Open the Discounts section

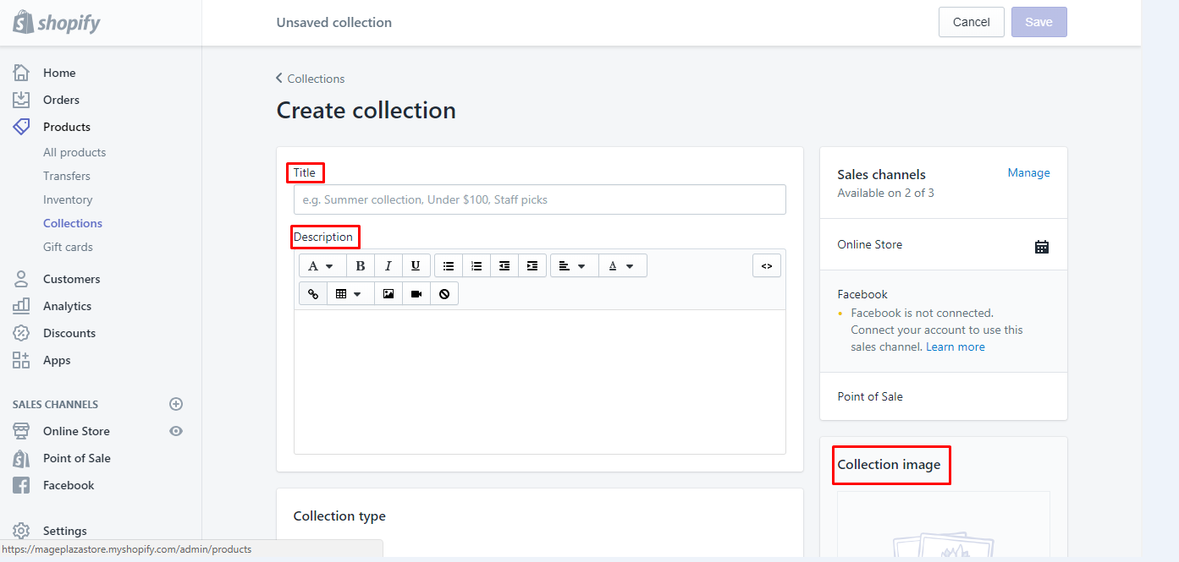(69, 333)
